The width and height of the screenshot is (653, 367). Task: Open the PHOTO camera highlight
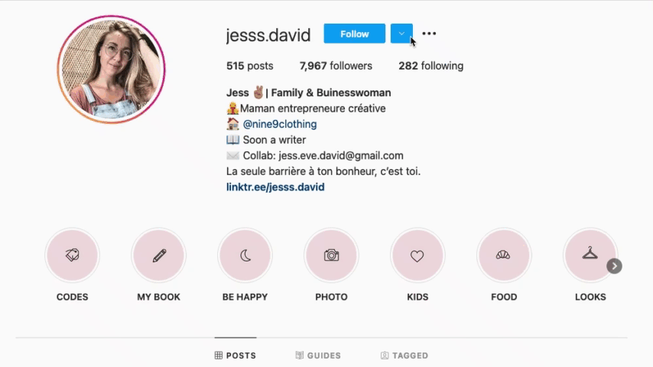332,255
